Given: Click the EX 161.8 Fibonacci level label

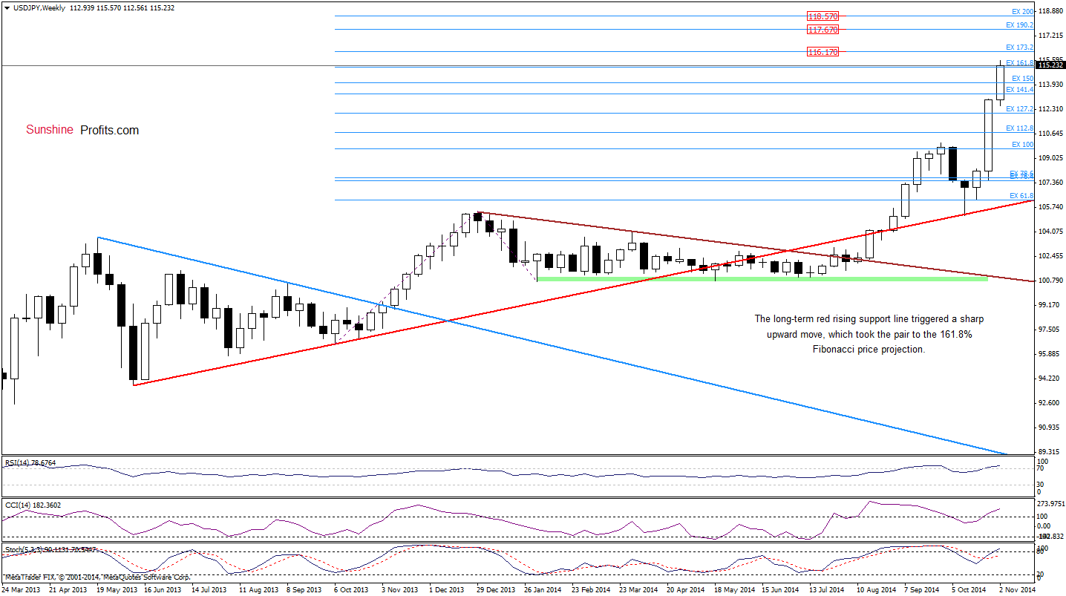Looking at the screenshot, I should (x=1020, y=63).
